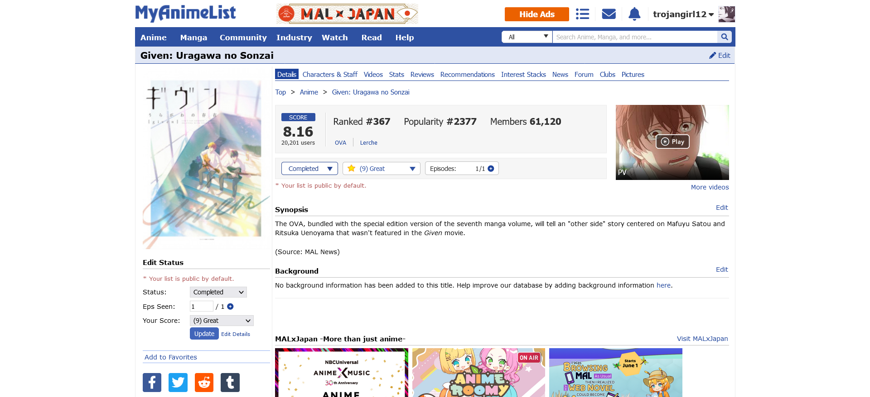Viewport: 870px width, 397px height.
Task: Click the pencil Edit link in title bar
Action: point(720,56)
